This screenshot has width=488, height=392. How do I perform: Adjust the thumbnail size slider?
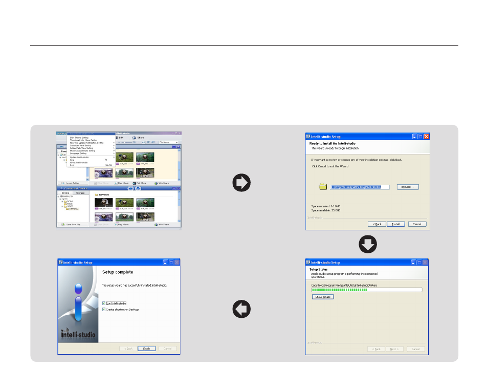[x=127, y=142]
